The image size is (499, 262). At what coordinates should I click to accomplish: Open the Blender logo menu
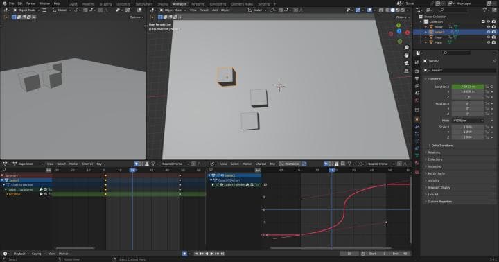(4, 3)
